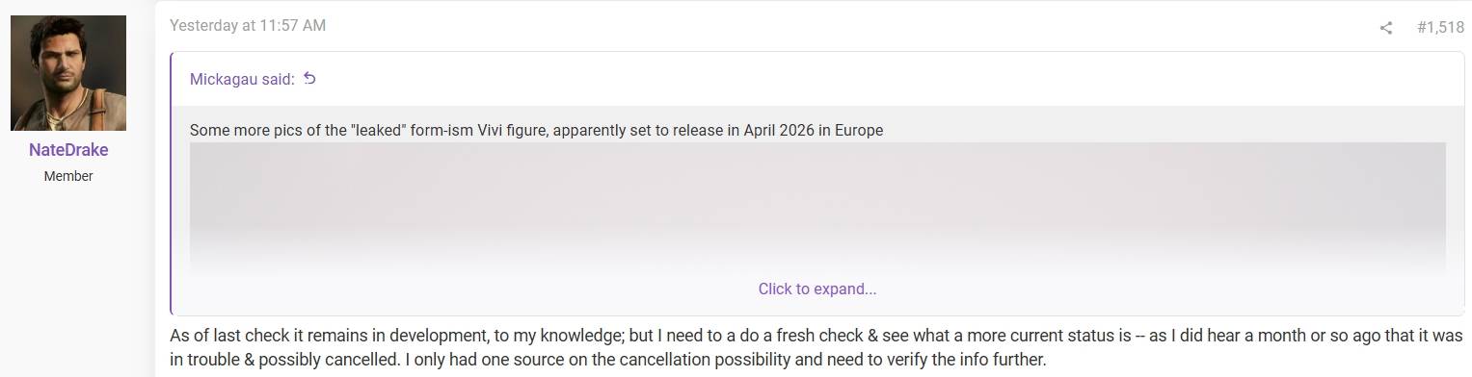The width and height of the screenshot is (1472, 377).
Task: Click the 'Yesterday at 11:57 AM' timestamp
Action: [248, 26]
